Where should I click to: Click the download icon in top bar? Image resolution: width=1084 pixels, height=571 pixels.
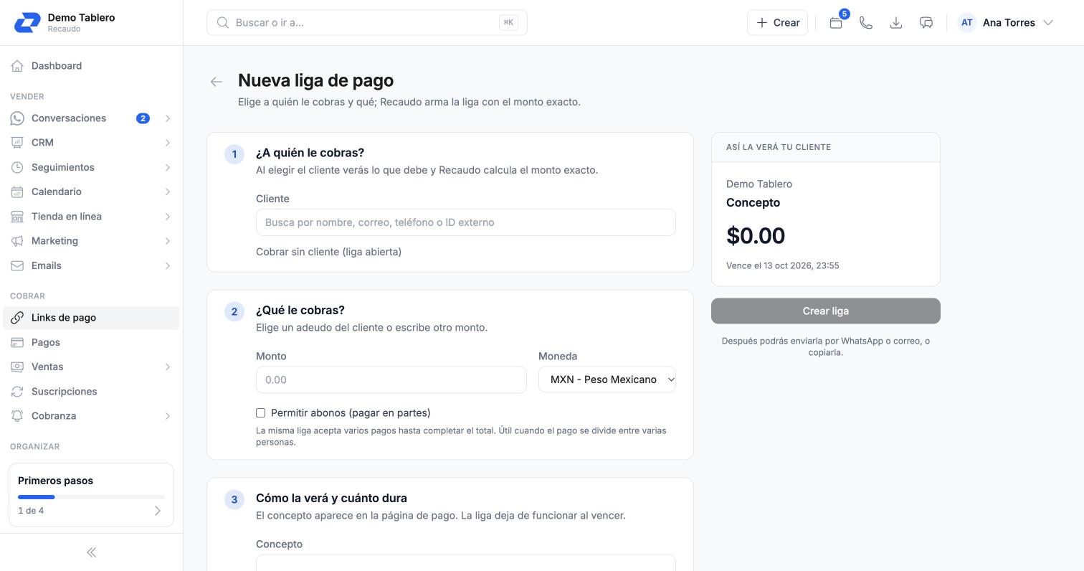(896, 22)
